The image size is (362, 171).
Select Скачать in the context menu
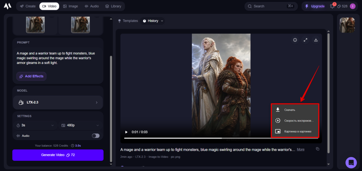coord(295,110)
